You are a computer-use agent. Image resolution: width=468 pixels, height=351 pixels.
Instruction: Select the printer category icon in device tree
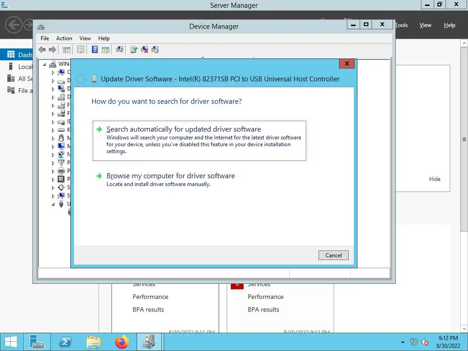point(61,171)
